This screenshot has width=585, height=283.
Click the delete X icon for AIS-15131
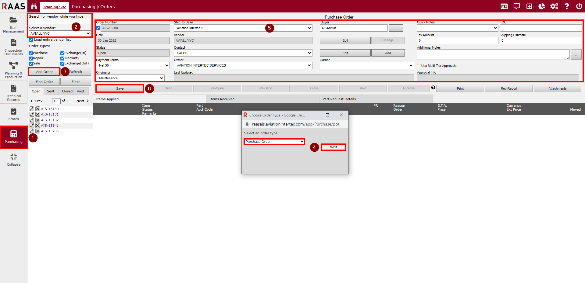[37, 114]
